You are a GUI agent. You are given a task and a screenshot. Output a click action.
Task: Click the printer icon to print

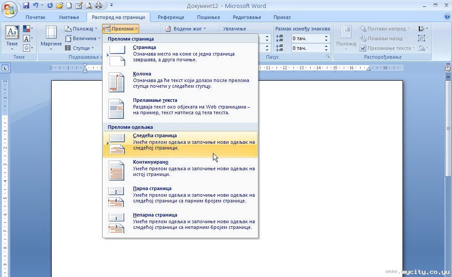pyautogui.click(x=99, y=5)
